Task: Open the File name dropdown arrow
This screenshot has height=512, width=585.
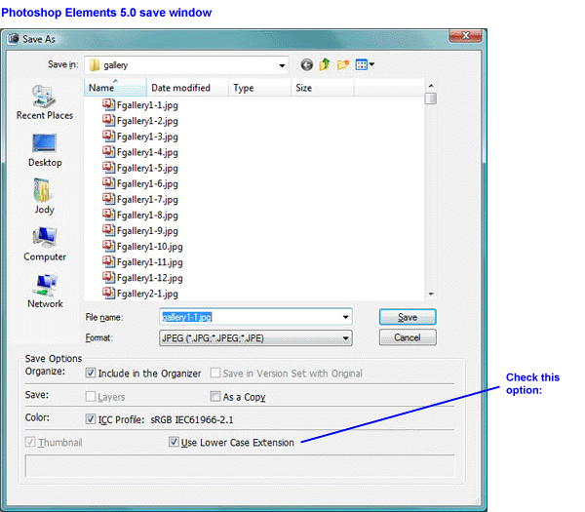Action: [x=345, y=317]
